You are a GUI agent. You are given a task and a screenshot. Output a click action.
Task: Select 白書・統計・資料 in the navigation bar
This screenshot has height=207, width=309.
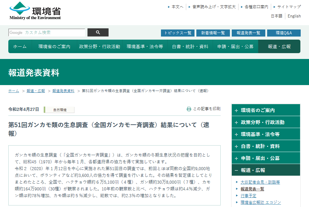190,46
